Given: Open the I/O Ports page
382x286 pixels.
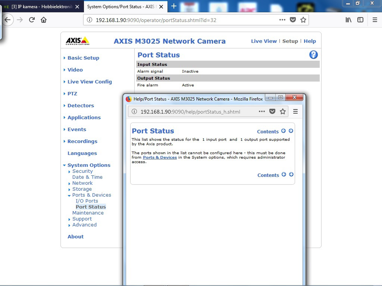Looking at the screenshot, I should 87,201.
